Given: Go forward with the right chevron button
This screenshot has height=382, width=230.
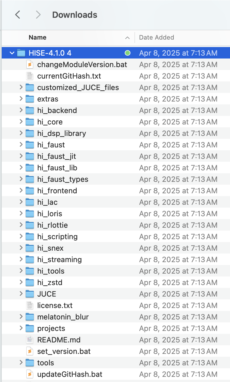Looking at the screenshot, I should 38,15.
